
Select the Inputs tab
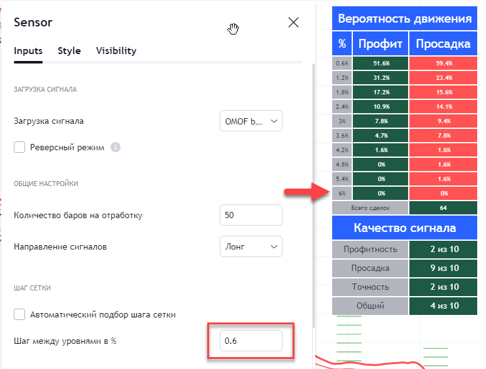pos(28,51)
